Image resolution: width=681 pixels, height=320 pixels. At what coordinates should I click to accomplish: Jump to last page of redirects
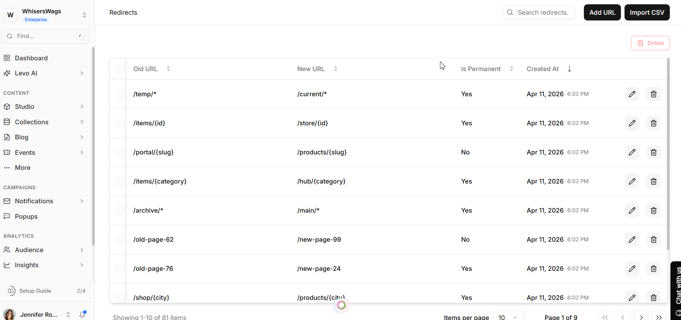tap(659, 317)
